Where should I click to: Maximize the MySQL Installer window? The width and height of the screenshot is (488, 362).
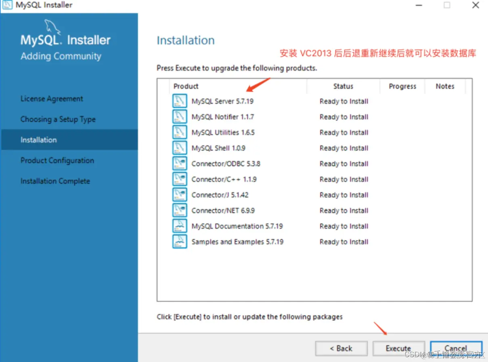coord(447,5)
